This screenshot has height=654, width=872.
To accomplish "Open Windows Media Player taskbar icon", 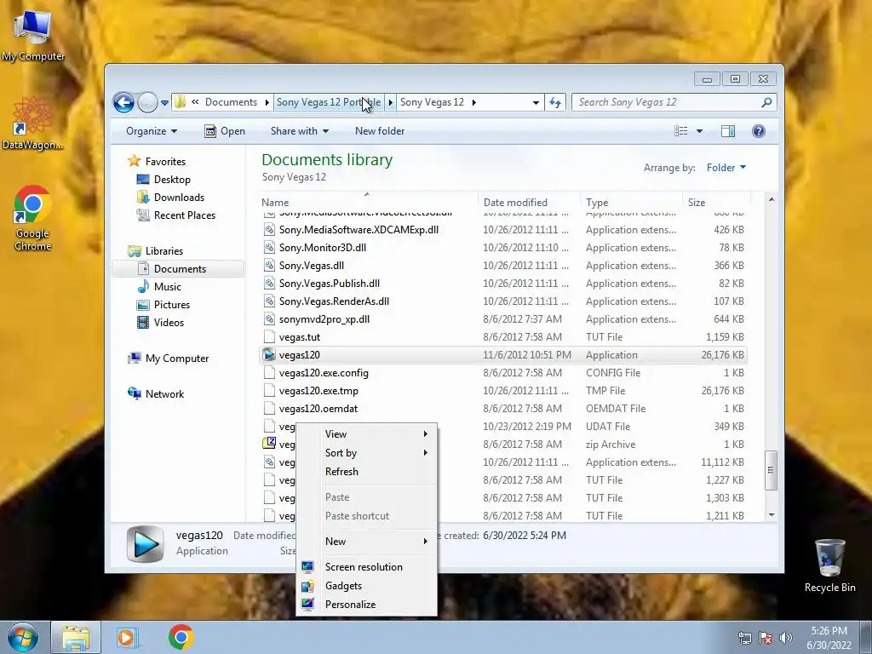I will point(127,637).
